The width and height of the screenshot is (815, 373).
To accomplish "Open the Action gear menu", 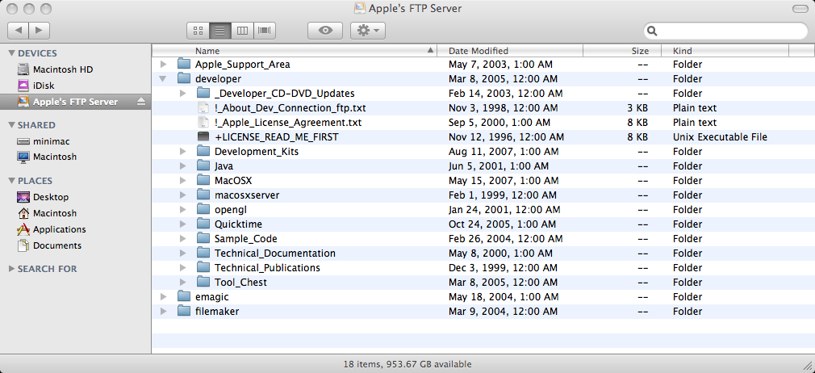I will (368, 31).
